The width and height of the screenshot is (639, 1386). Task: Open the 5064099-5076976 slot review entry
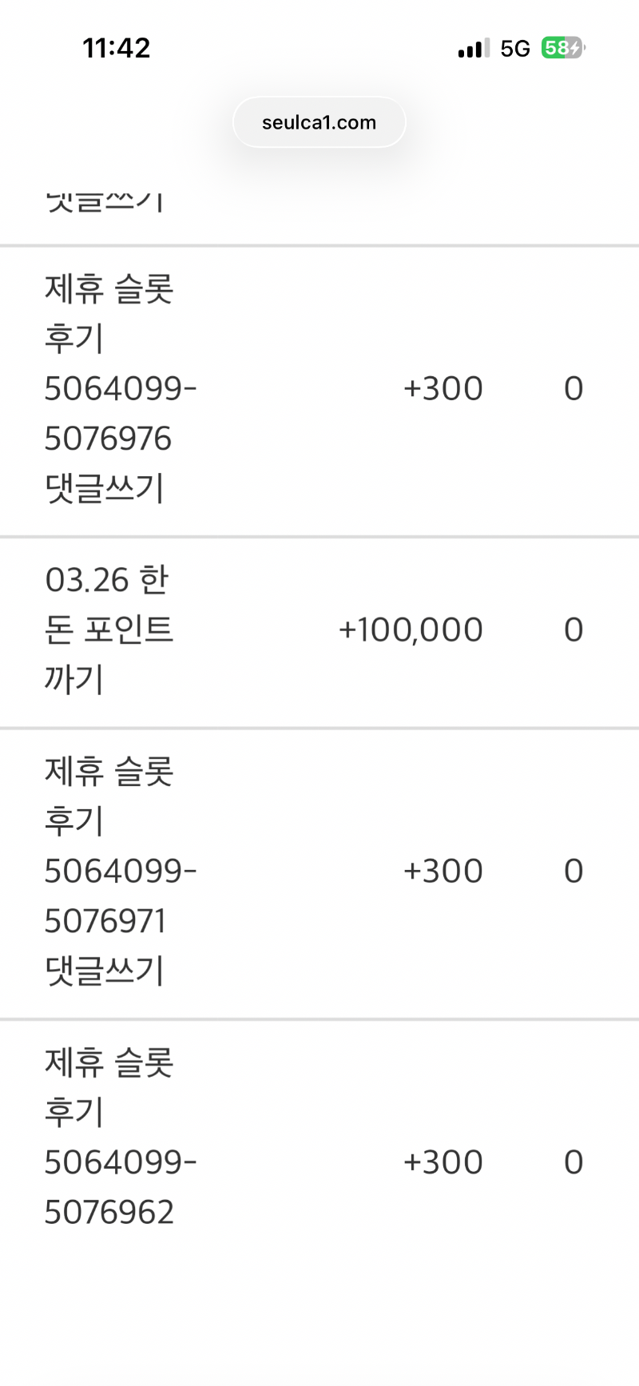pyautogui.click(x=120, y=389)
